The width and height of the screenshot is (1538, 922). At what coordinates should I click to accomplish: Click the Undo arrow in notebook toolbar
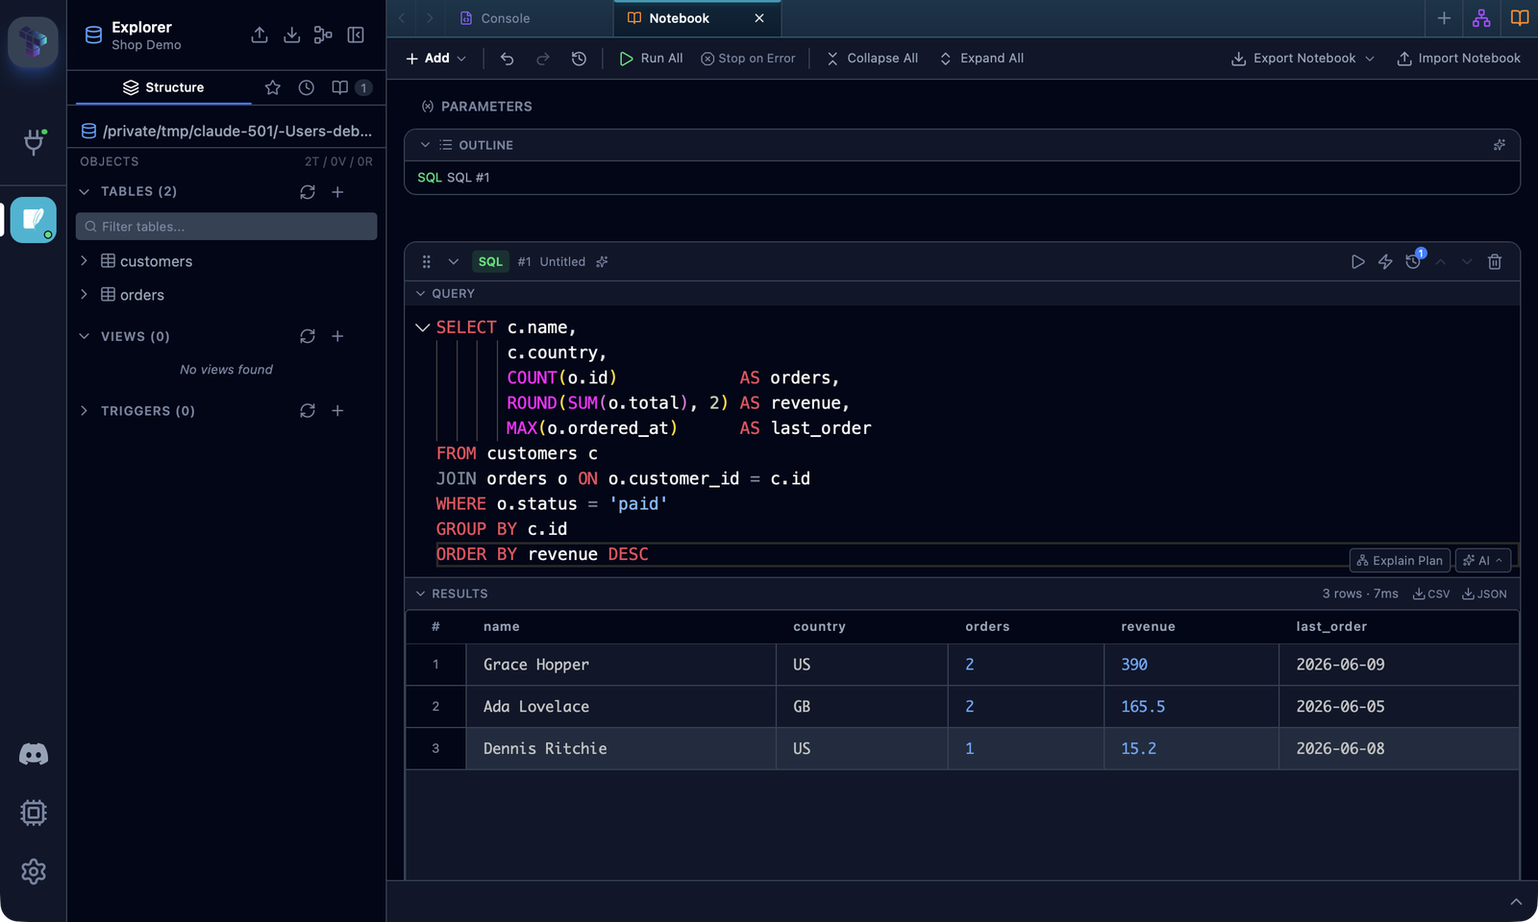click(508, 59)
